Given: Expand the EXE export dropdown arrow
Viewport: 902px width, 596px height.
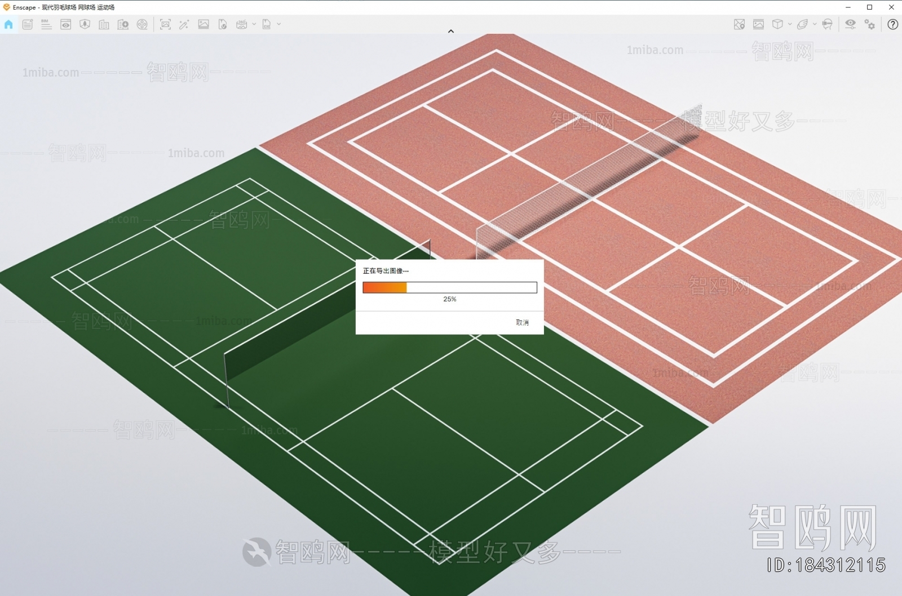Looking at the screenshot, I should [279, 24].
